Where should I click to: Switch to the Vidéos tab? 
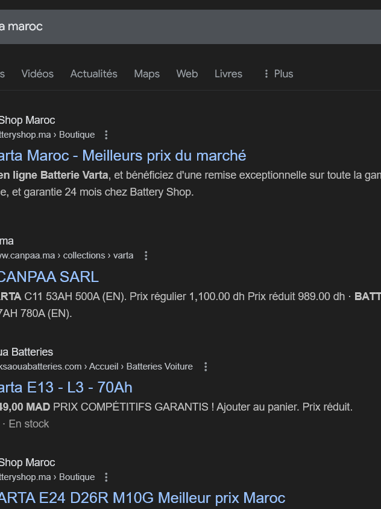[x=37, y=74]
